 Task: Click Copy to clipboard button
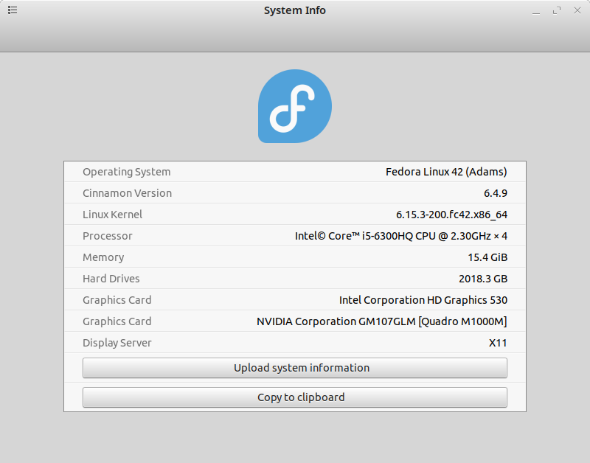click(295, 397)
